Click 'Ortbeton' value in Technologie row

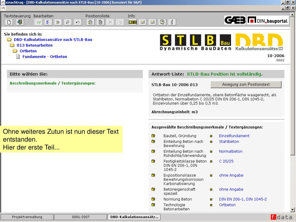tap(227, 205)
